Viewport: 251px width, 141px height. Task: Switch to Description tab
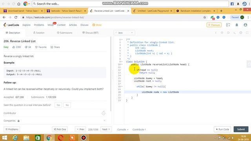[13, 33]
